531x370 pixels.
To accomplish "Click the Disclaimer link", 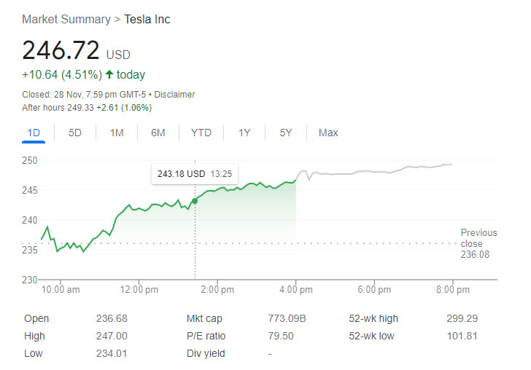I will click(x=177, y=95).
